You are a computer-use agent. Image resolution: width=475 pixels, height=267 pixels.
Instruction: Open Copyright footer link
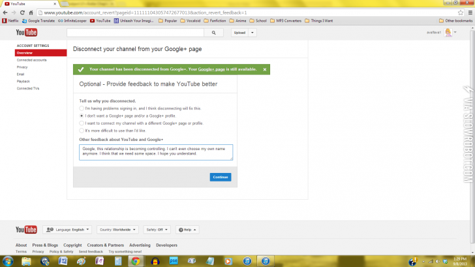point(72,245)
